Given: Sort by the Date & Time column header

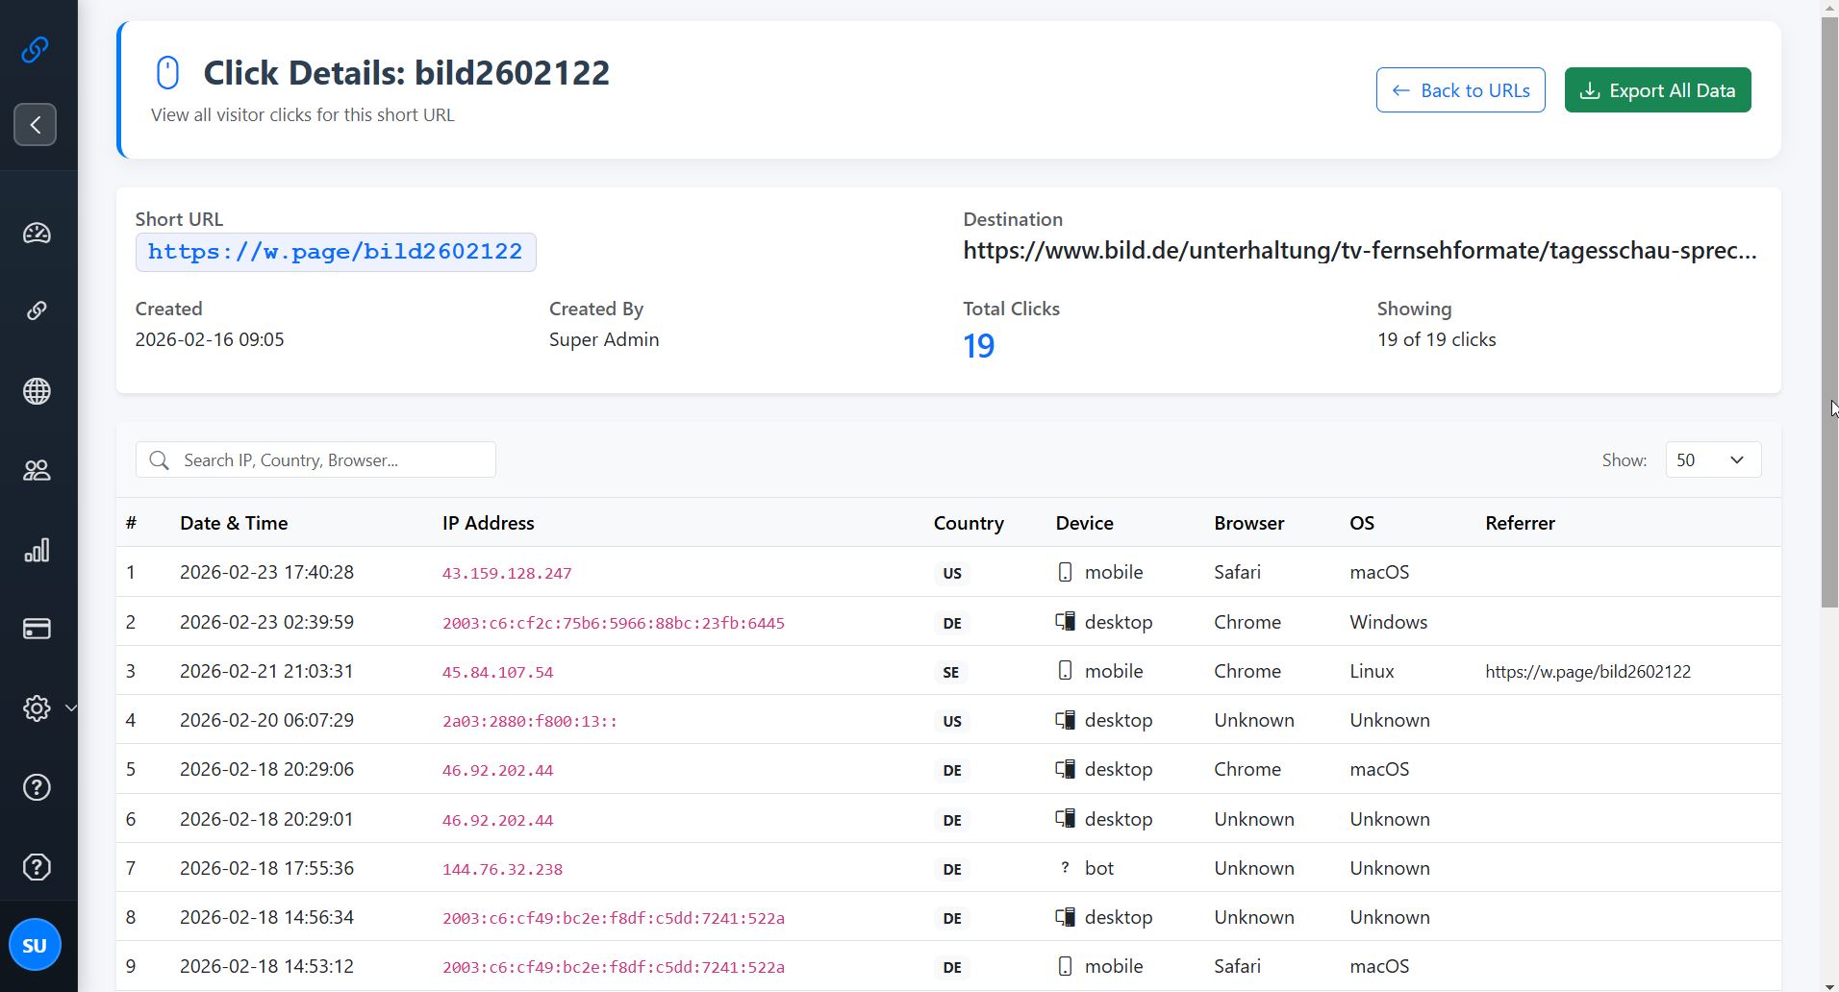Looking at the screenshot, I should (234, 522).
